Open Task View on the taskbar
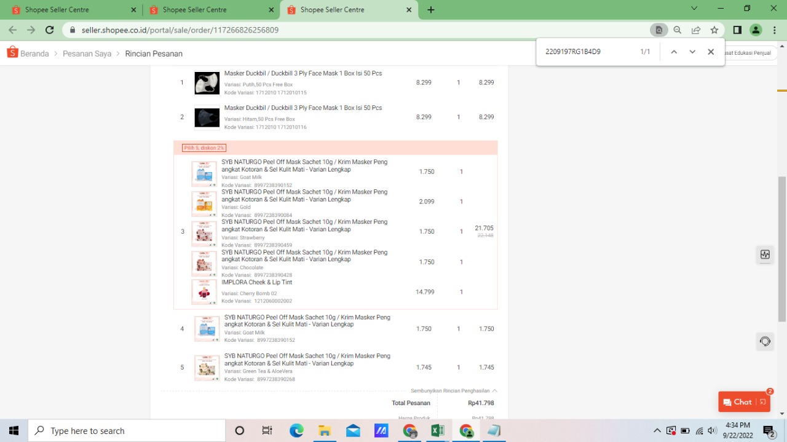 coord(267,431)
